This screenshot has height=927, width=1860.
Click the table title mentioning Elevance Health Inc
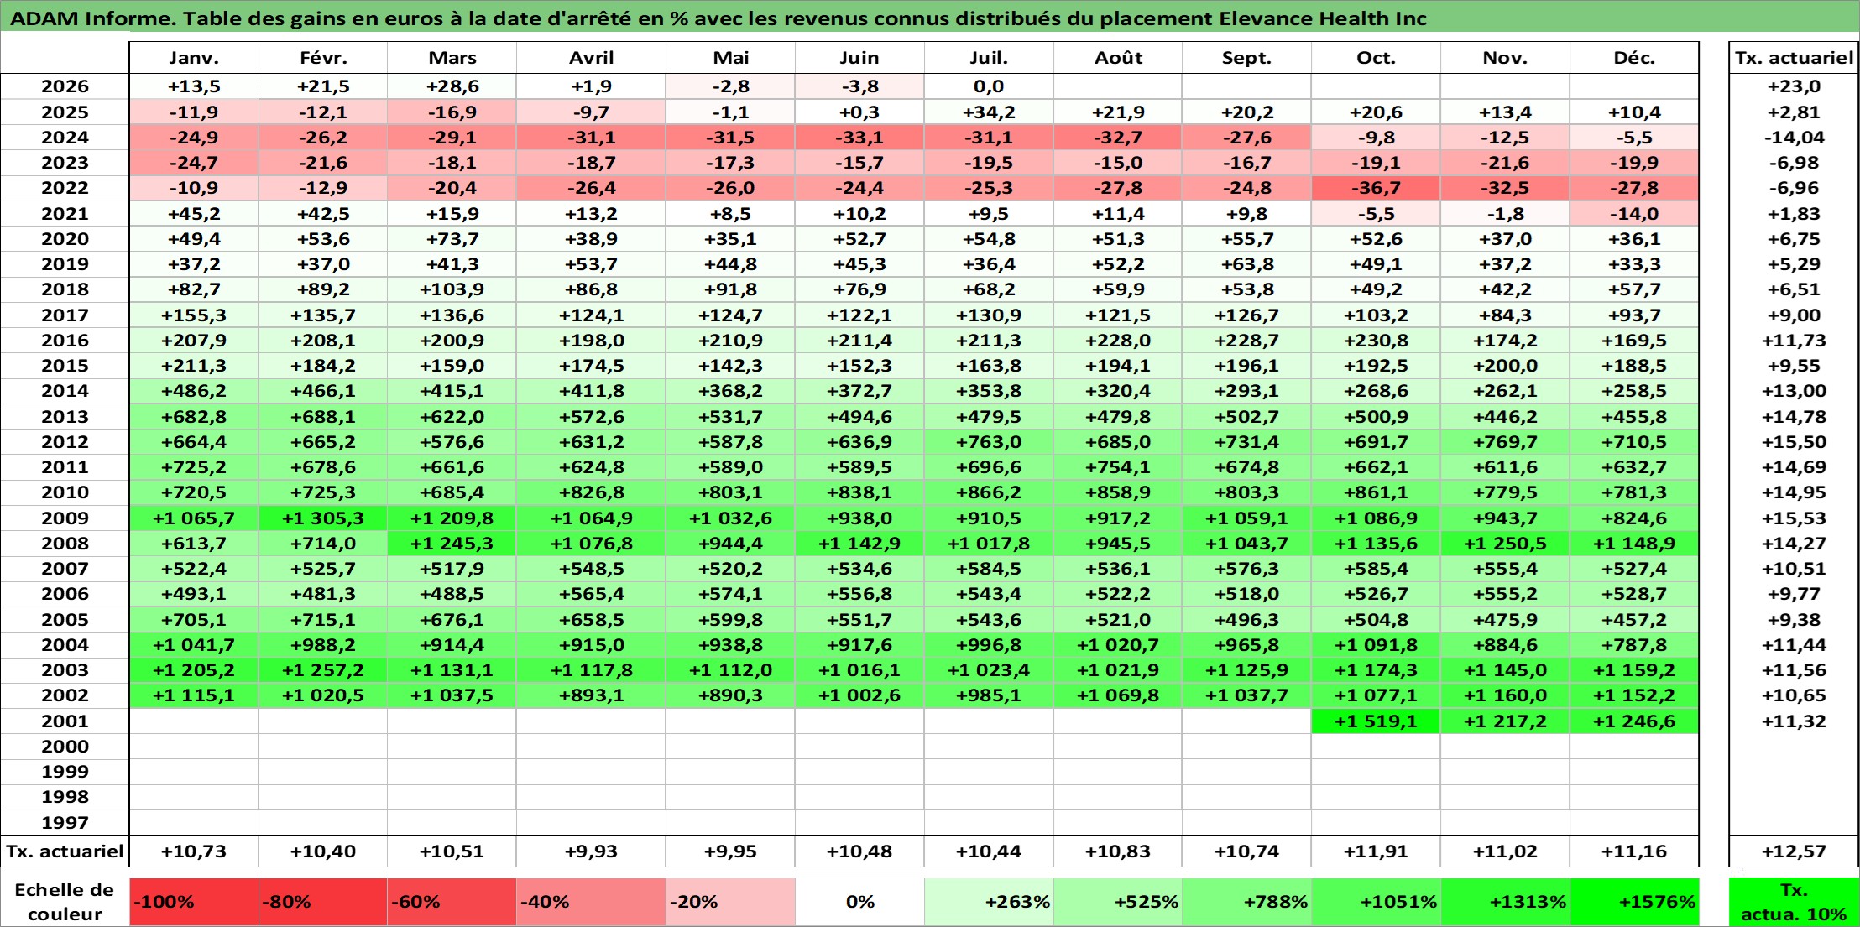(x=718, y=18)
